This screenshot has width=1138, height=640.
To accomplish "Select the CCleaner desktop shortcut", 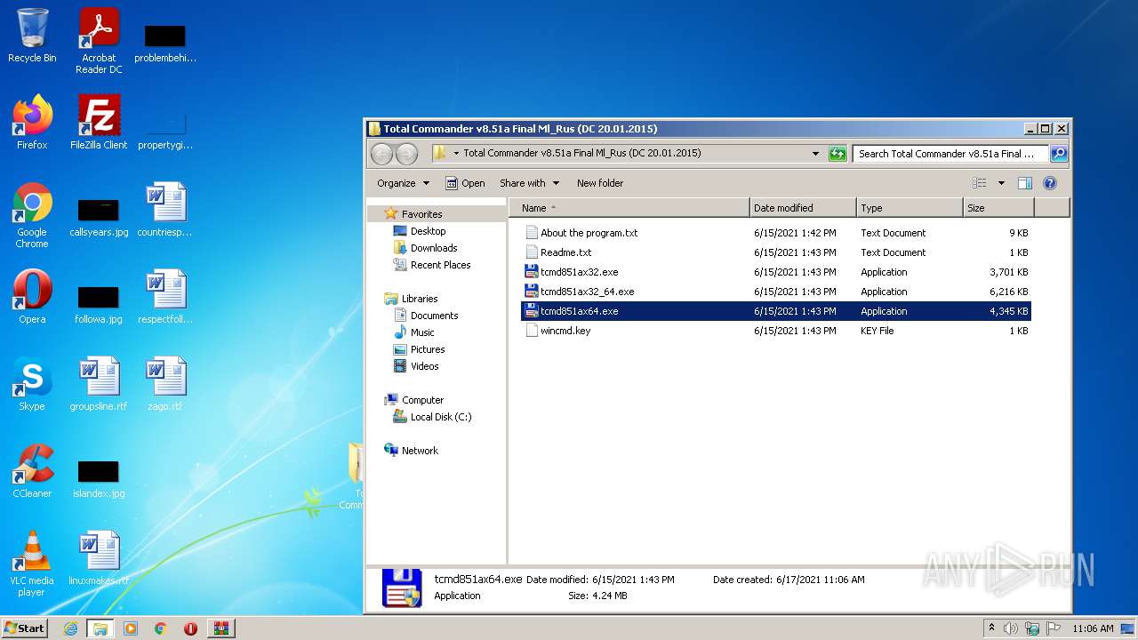I will 32,471.
